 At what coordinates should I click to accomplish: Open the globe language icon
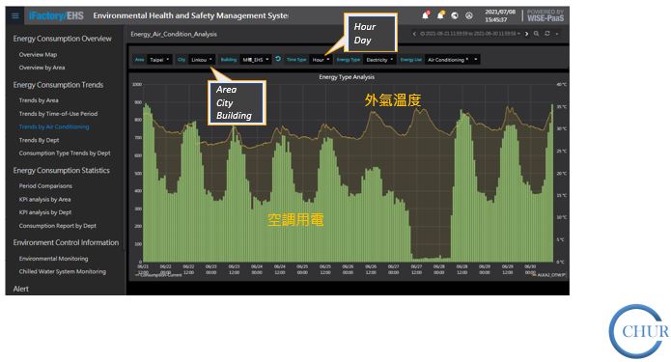(x=455, y=15)
